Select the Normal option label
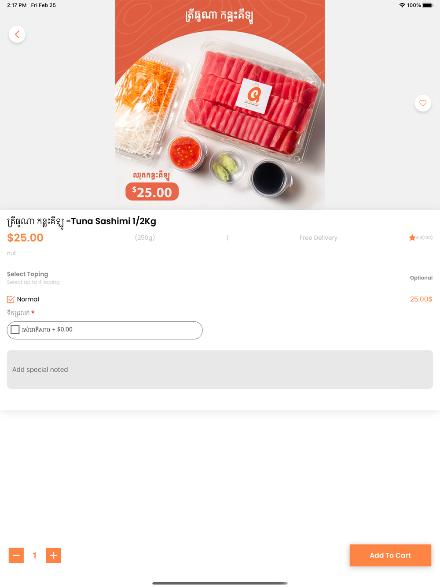Image resolution: width=440 pixels, height=588 pixels. pos(28,299)
